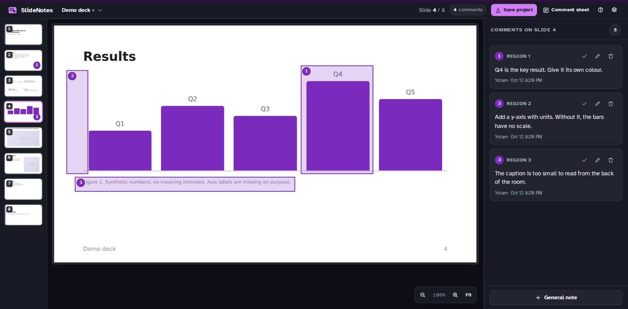The height and width of the screenshot is (309, 628).
Task: Select the Region 1 comment text about Q4
Action: click(549, 70)
